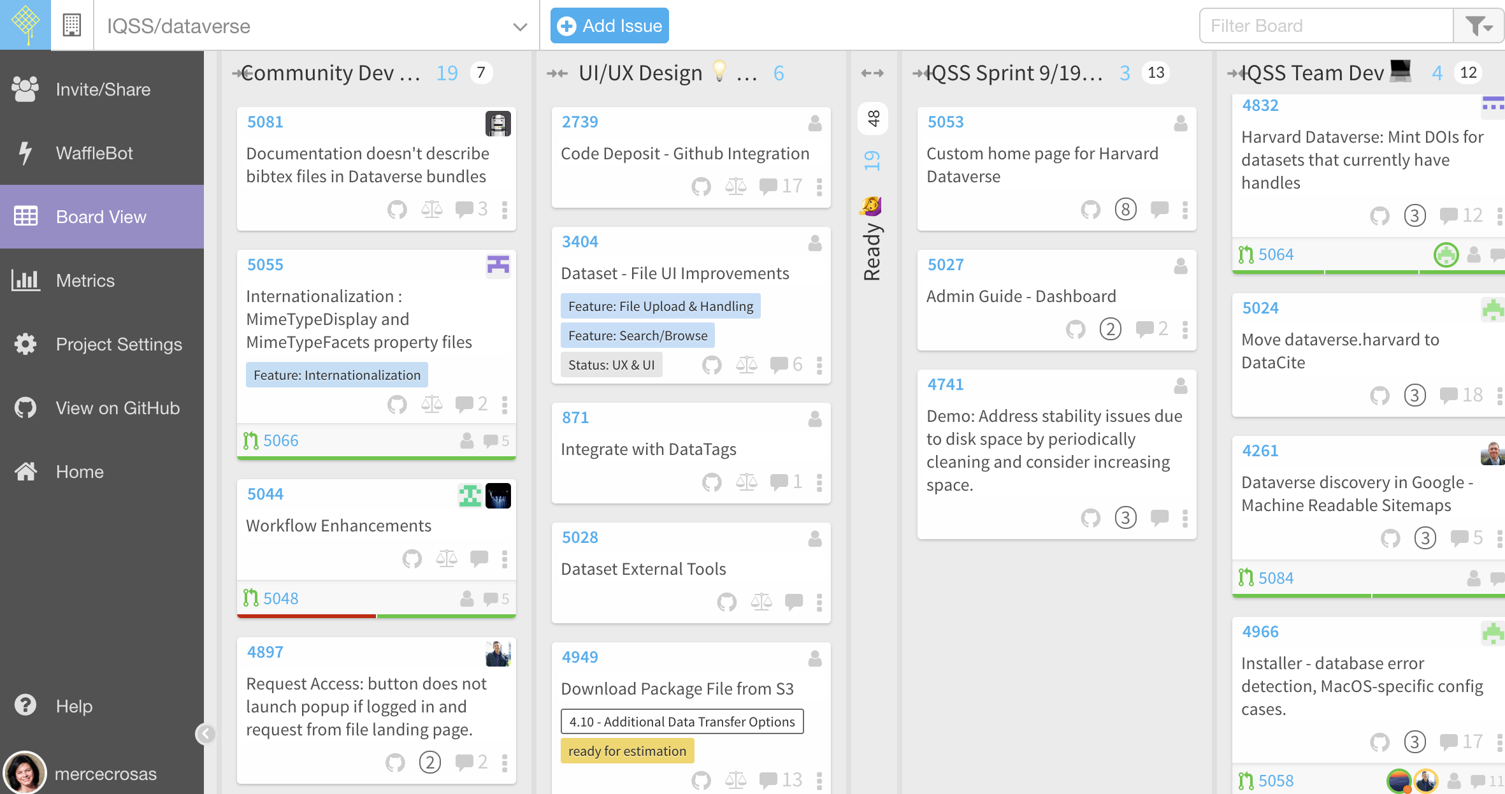The image size is (1505, 794).
Task: Click the GitHub icon on issue 5081
Action: pos(397,209)
